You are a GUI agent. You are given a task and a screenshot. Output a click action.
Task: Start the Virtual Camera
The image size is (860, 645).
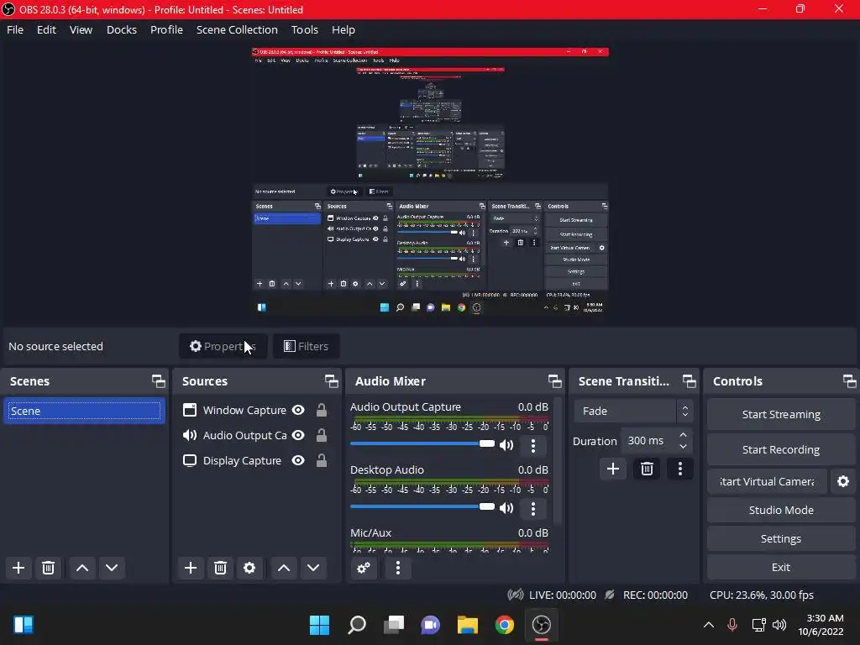pyautogui.click(x=767, y=481)
